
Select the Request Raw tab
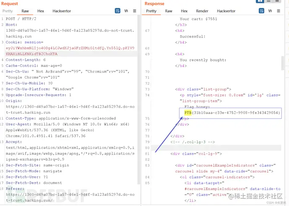coord(25,11)
